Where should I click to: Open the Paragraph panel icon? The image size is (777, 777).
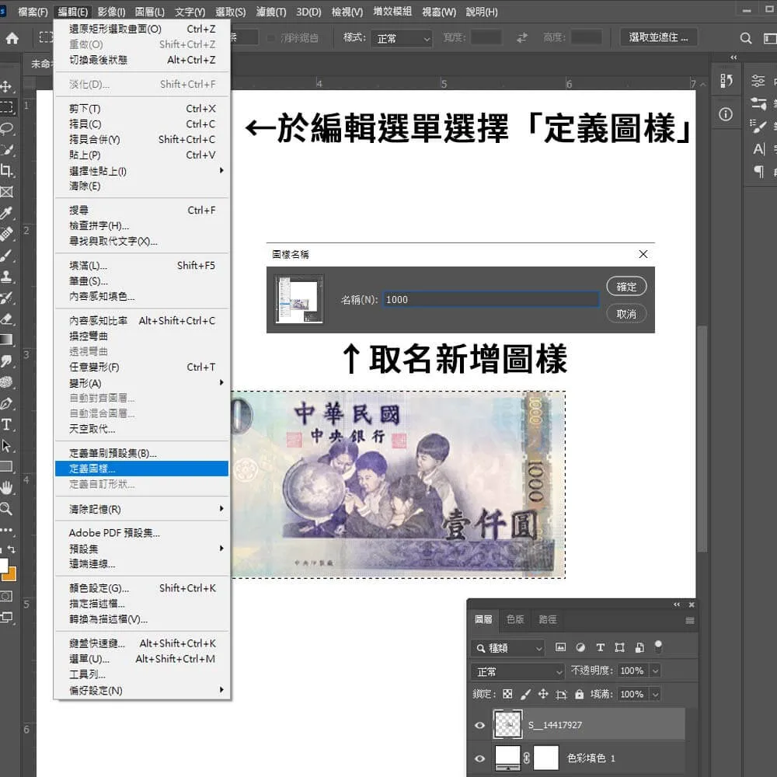758,172
